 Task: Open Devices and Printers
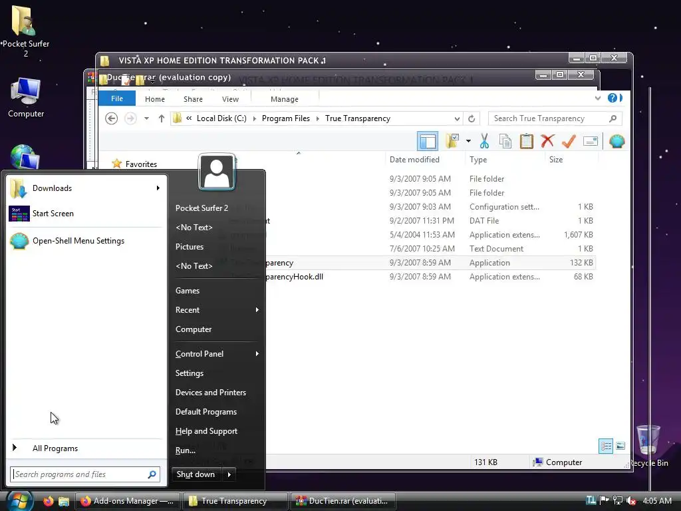(x=211, y=393)
